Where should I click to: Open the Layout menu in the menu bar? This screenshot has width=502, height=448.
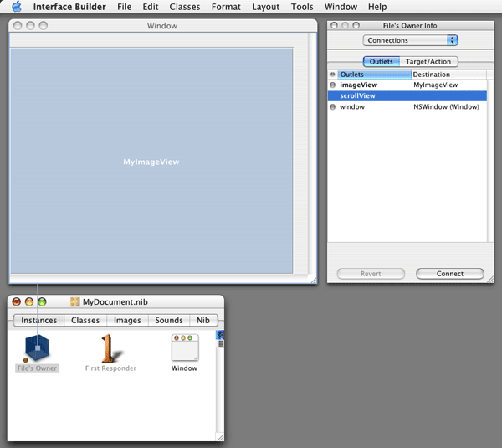coord(265,7)
